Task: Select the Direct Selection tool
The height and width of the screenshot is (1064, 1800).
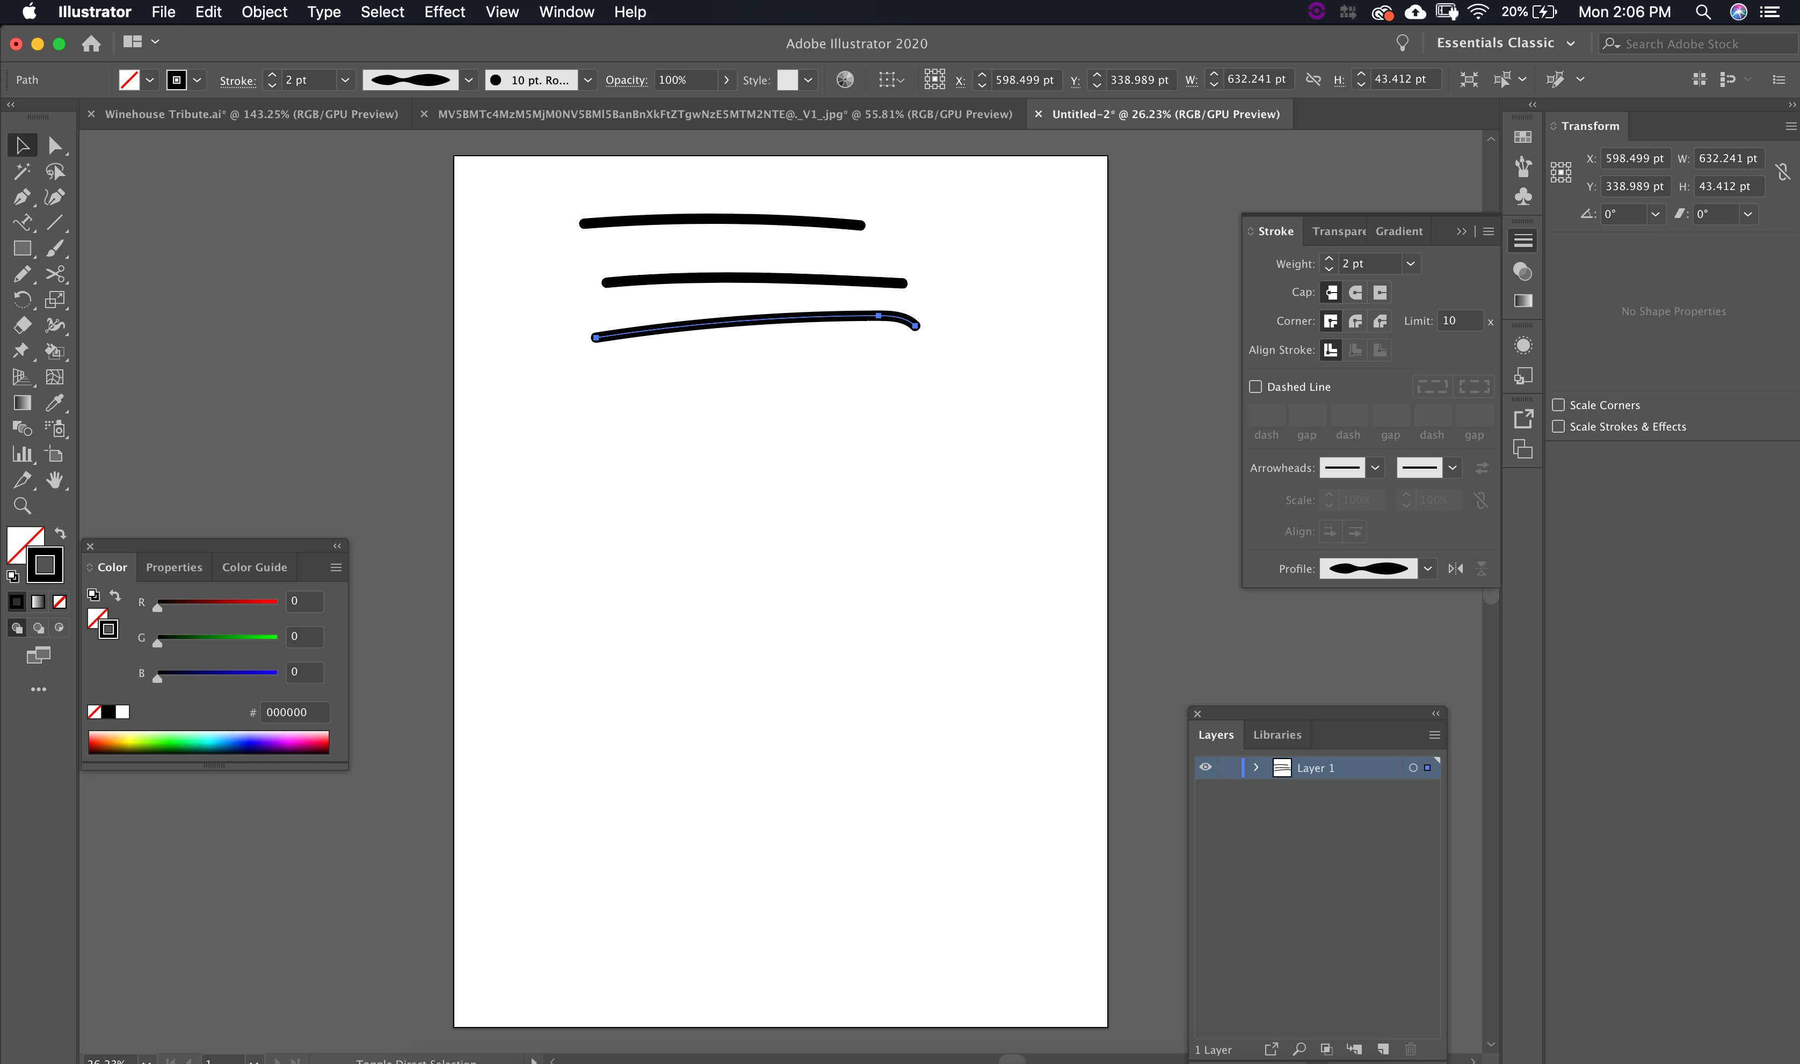Action: [55, 145]
